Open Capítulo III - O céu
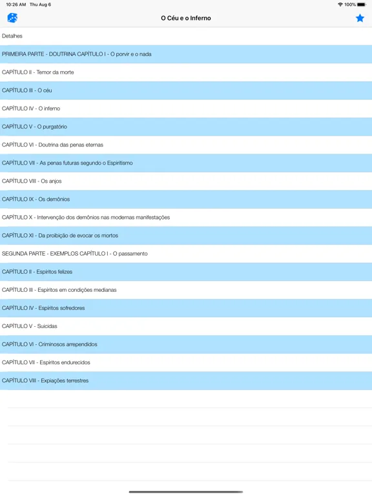Image resolution: width=372 pixels, height=496 pixels. click(x=186, y=90)
